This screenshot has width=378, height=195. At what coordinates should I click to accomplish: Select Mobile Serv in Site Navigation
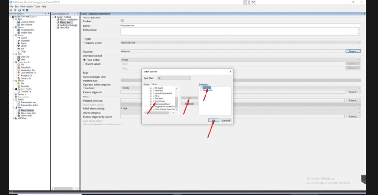coord(26,33)
